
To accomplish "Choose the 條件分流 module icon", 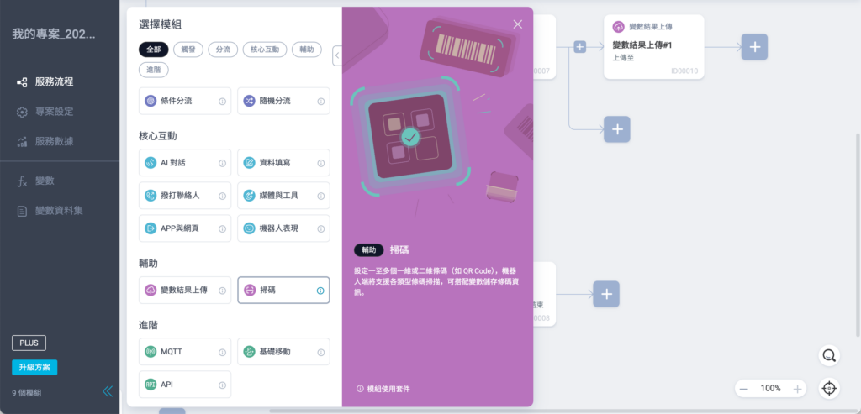I will coord(151,101).
